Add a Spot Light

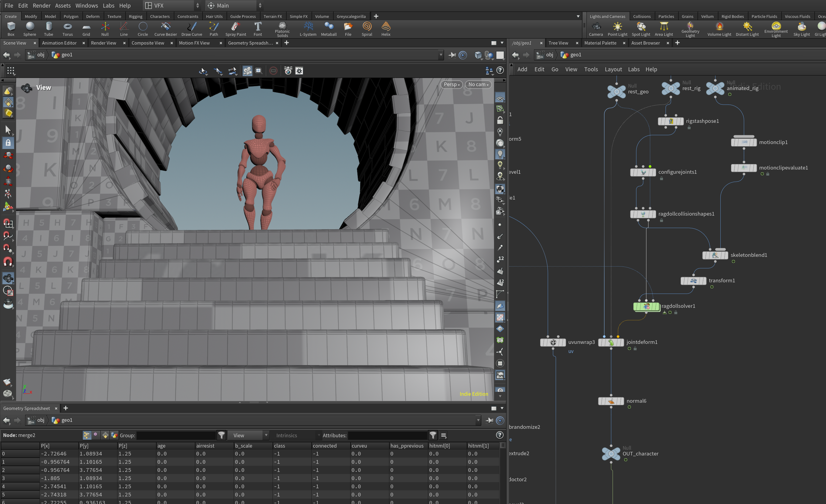click(641, 29)
